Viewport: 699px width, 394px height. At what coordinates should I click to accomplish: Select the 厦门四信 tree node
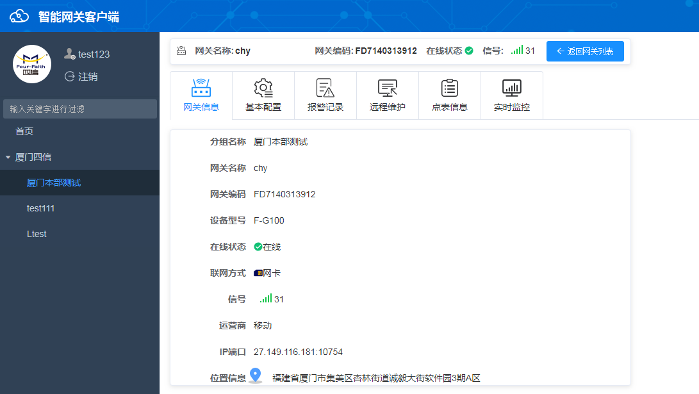(x=33, y=157)
